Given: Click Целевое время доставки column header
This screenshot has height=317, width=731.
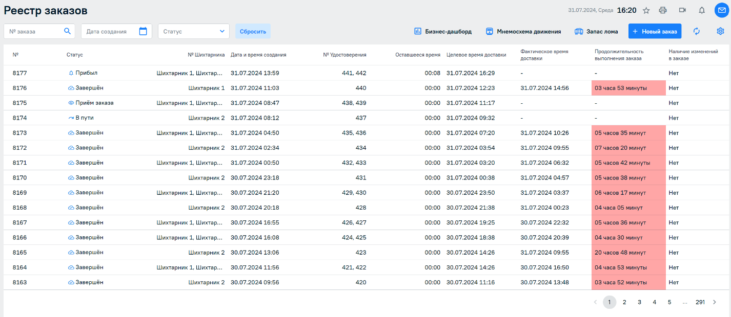Looking at the screenshot, I should click(476, 55).
